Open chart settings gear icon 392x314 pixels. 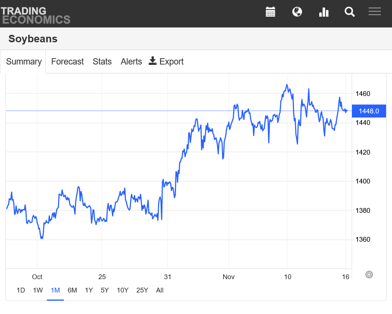[x=369, y=275]
